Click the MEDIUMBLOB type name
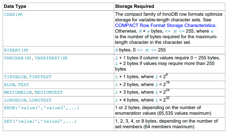 (x=18, y=92)
